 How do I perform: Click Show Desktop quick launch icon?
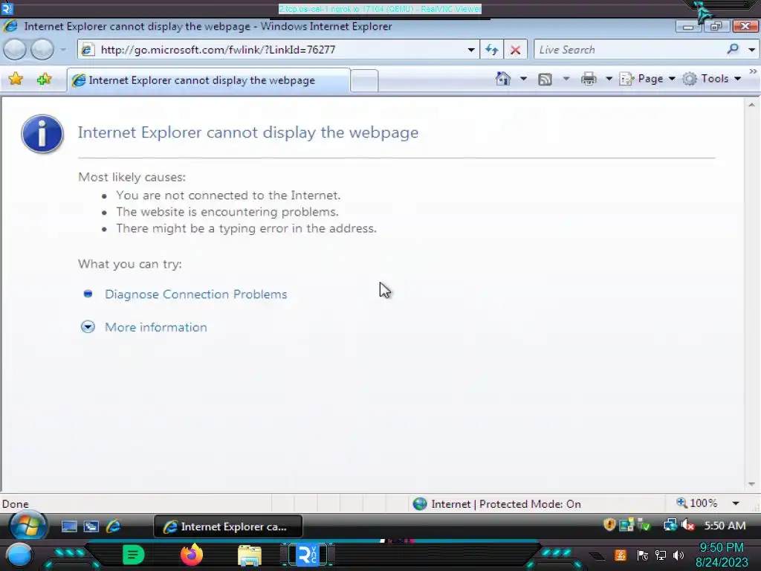[x=69, y=526]
